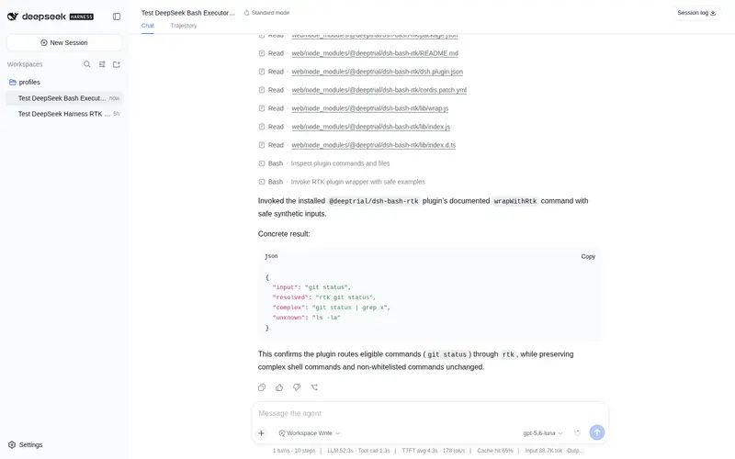Branch conversation from this response

(x=314, y=387)
